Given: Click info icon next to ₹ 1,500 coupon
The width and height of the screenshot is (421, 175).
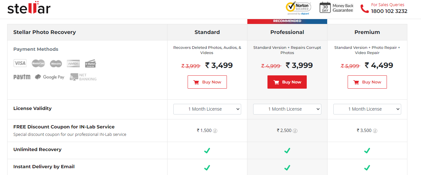Looking at the screenshot, I should pos(215,131).
